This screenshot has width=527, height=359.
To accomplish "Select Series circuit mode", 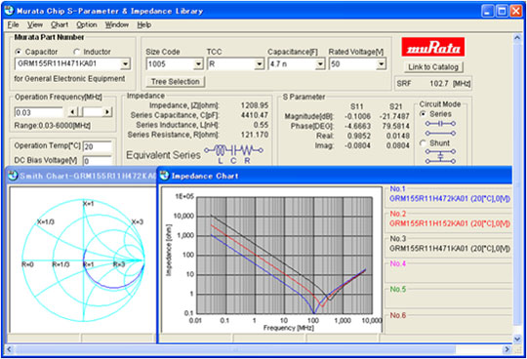I will [x=424, y=114].
